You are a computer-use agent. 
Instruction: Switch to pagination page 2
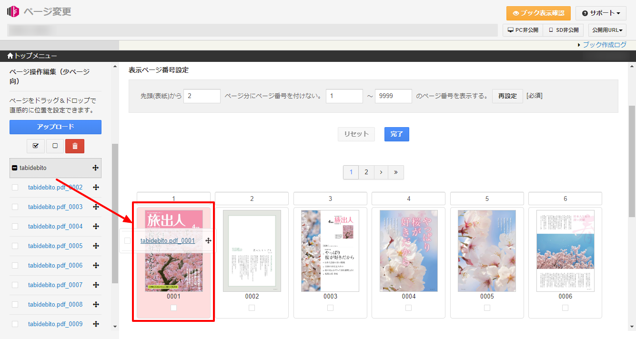[366, 172]
